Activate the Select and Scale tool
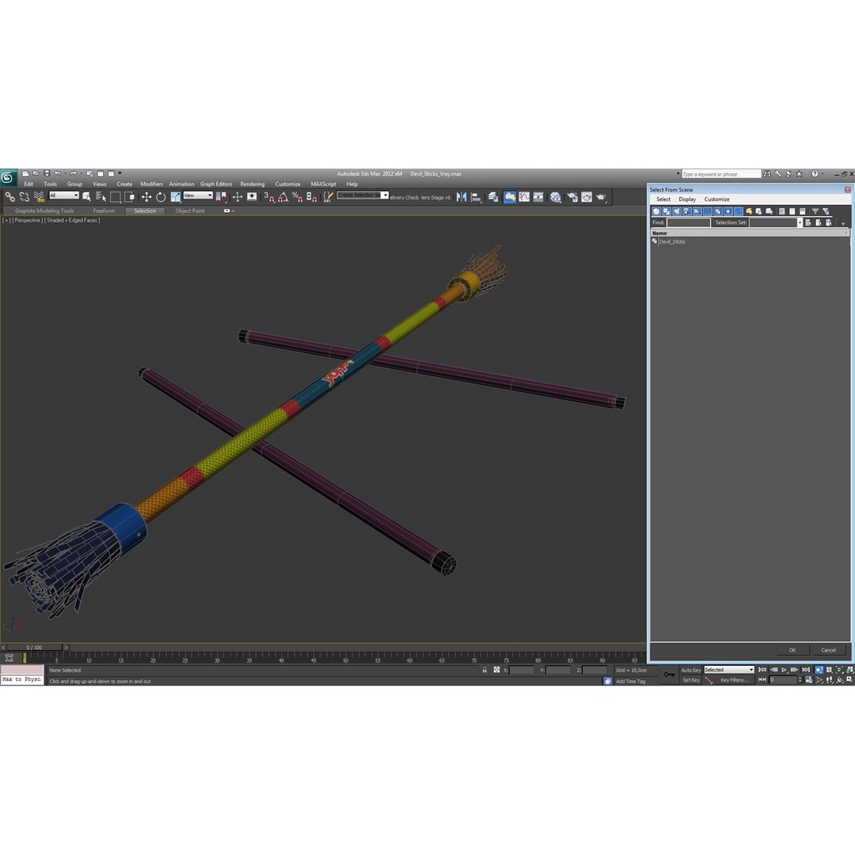Viewport: 855px width, 855px height. click(x=175, y=197)
